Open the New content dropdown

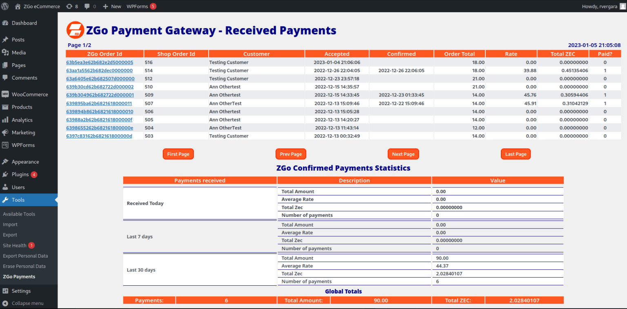(112, 7)
